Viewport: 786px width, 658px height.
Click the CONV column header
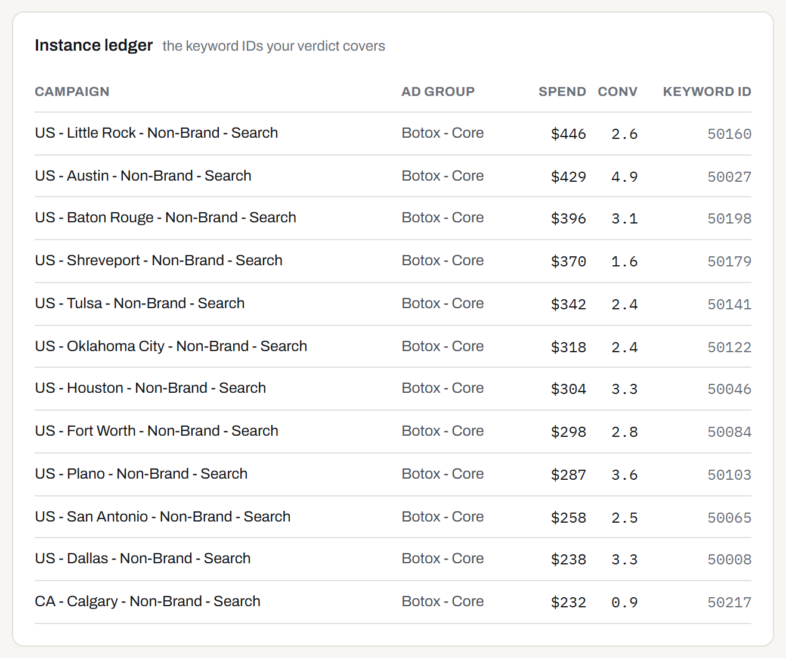pyautogui.click(x=618, y=92)
